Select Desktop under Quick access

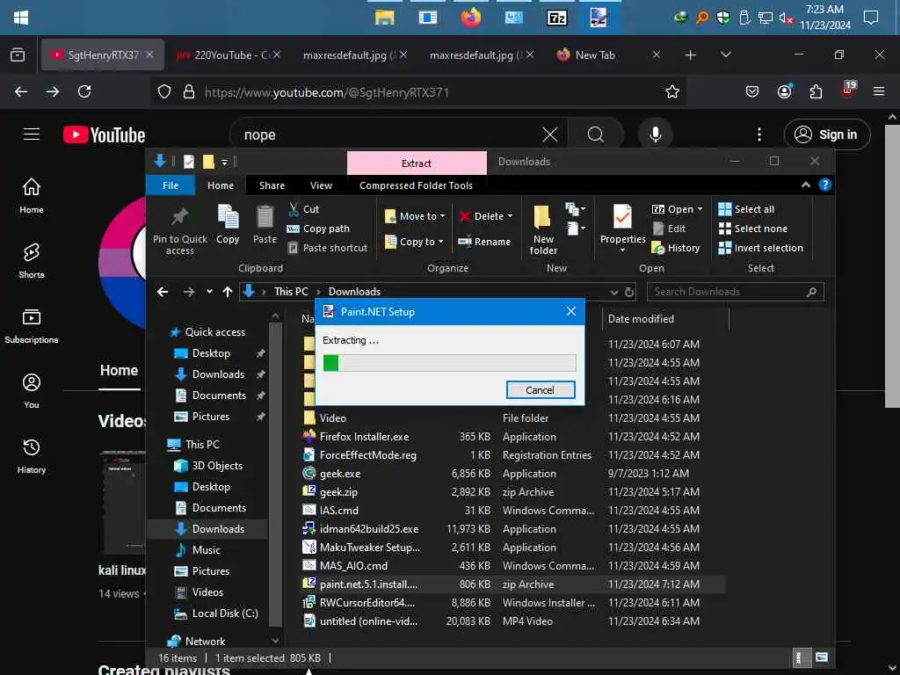(211, 353)
